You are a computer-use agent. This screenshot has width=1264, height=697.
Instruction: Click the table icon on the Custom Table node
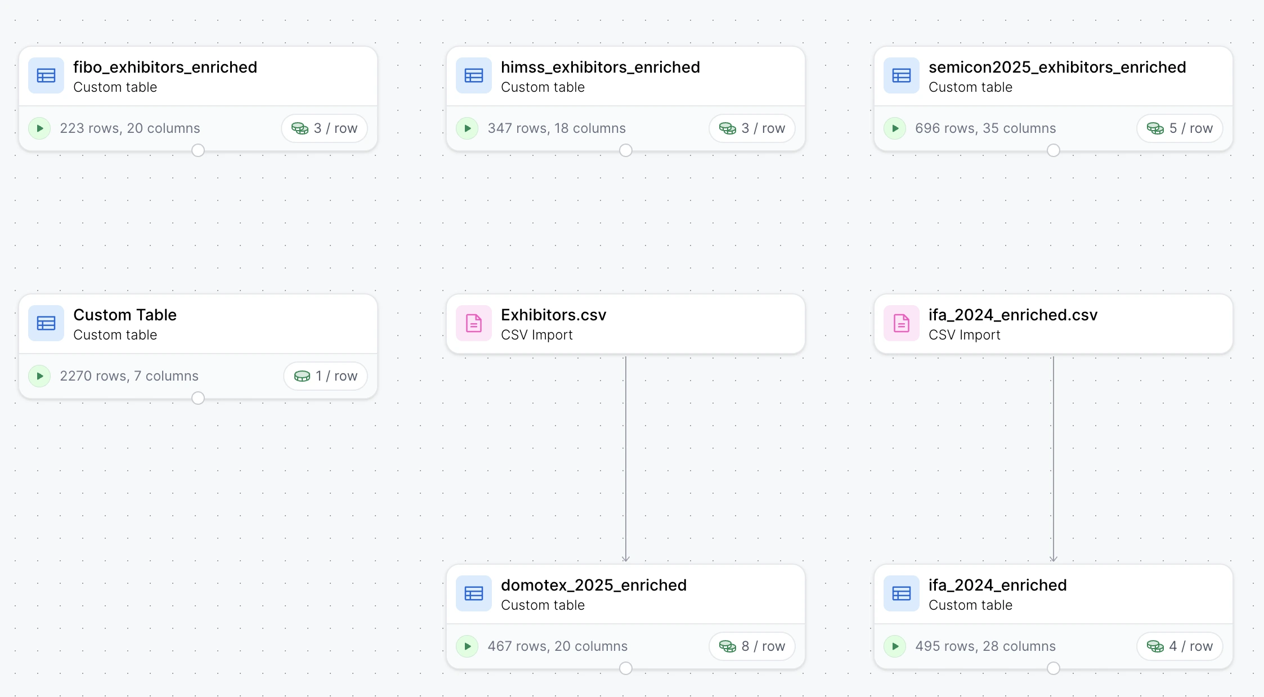point(46,323)
